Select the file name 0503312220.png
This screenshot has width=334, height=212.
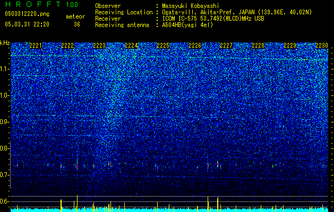click(x=27, y=14)
